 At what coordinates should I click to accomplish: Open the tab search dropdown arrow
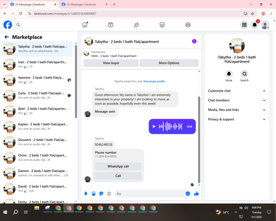point(4,4)
